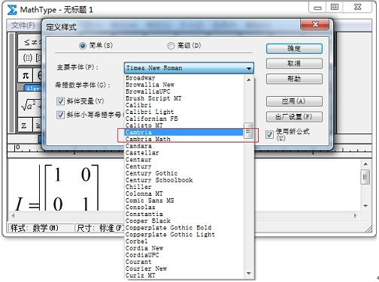
Task: Click the Style: Math (样式: 数学) status bar entry
Action: [41, 228]
